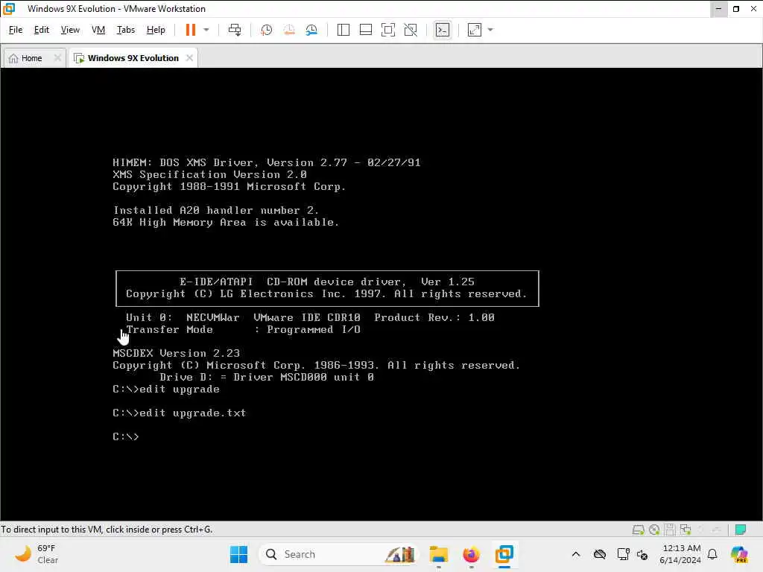Click the floppy drive status icon
This screenshot has height=572, width=763.
click(670, 530)
